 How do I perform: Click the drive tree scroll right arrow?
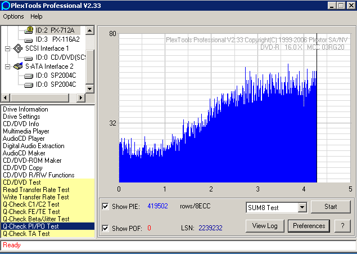click(80, 98)
